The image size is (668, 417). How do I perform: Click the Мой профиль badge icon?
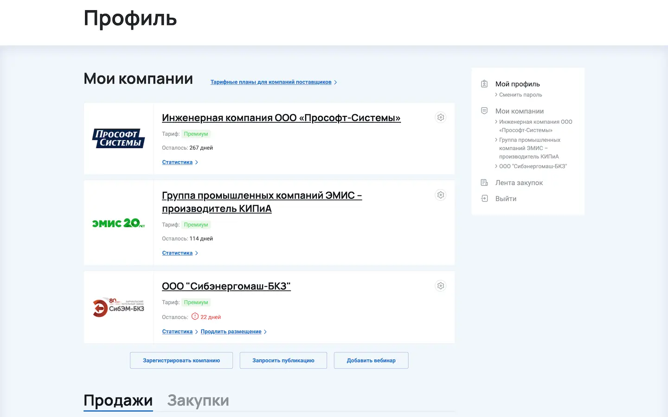[x=484, y=84]
